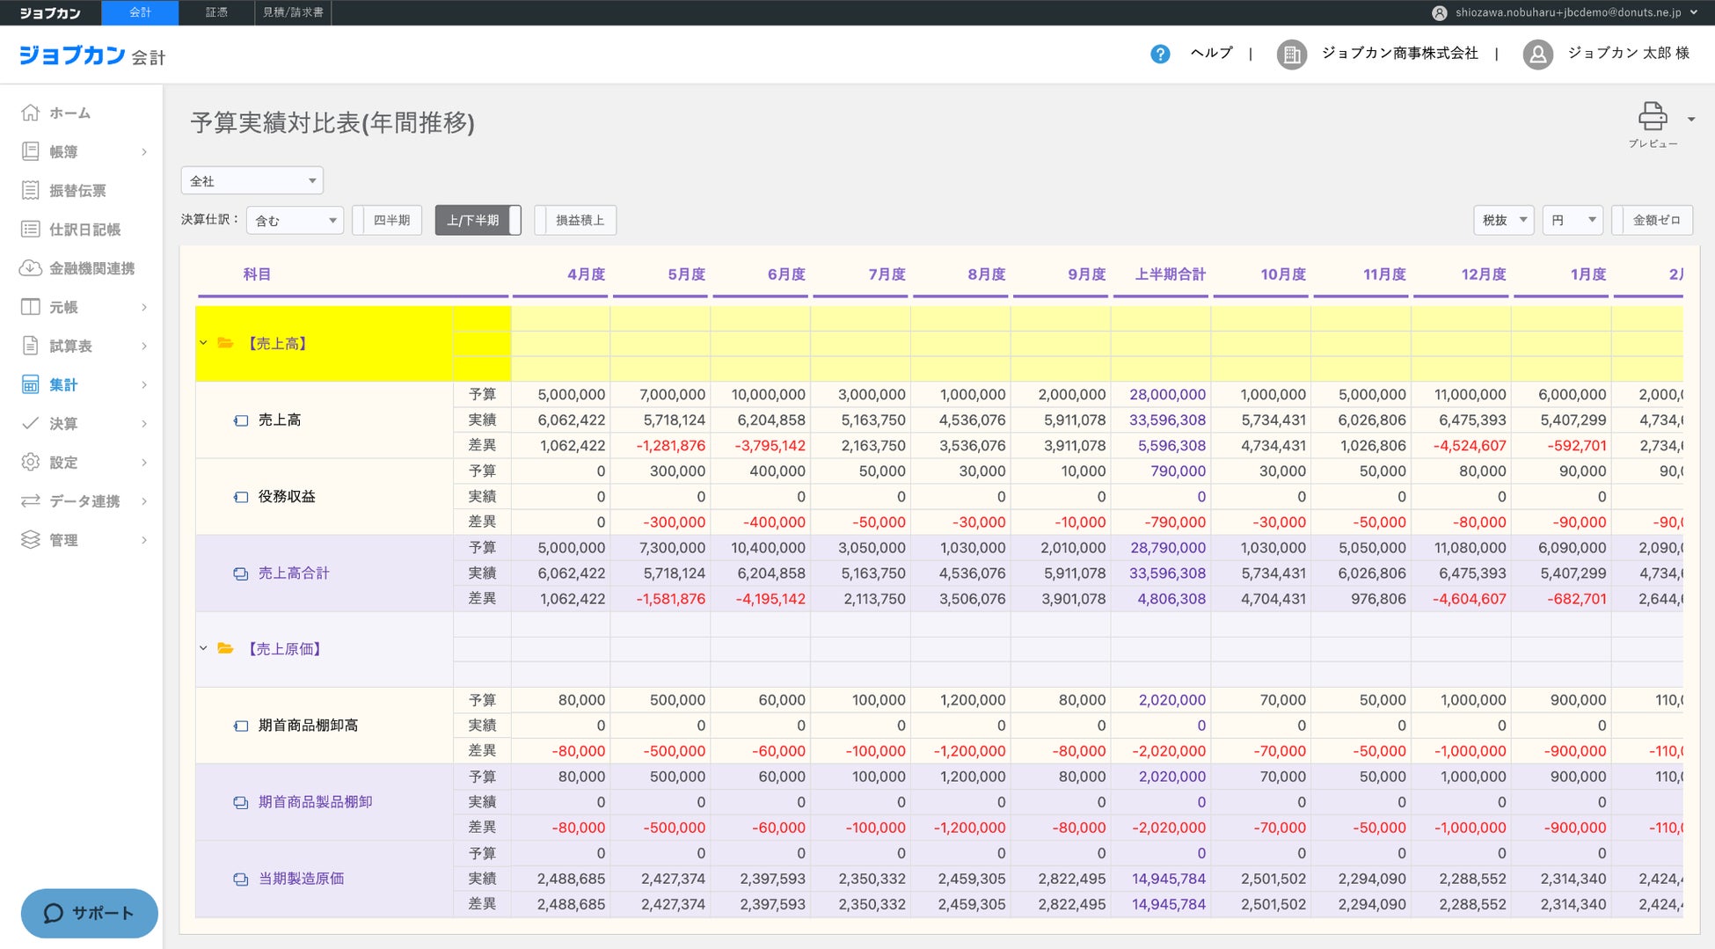Click the user profile avatar icon
The image size is (1715, 949).
(x=1537, y=55)
